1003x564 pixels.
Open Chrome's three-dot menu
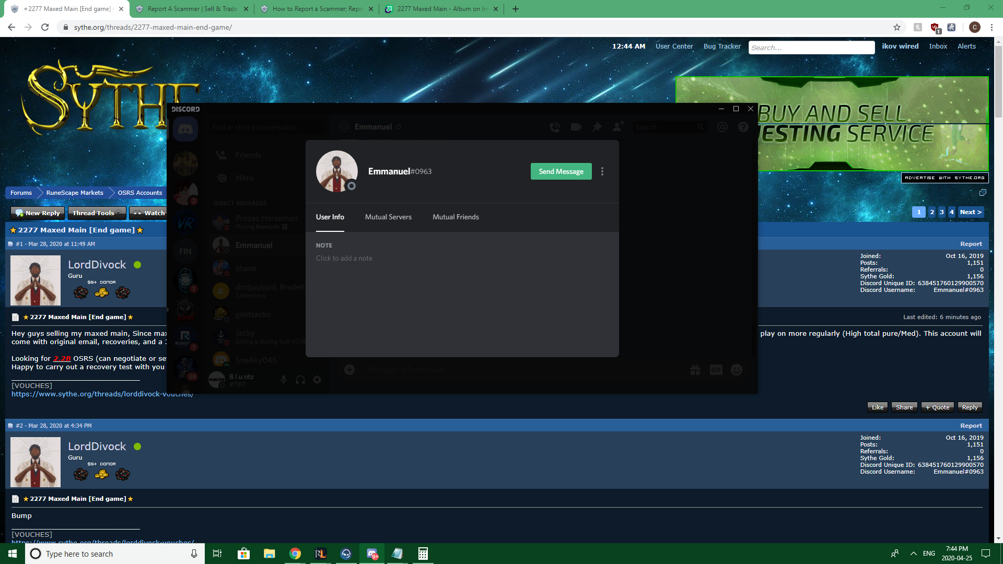coord(992,27)
